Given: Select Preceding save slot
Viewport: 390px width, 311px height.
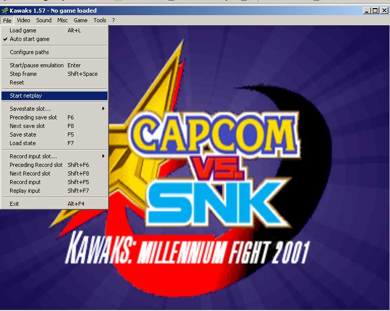Looking at the screenshot, I should coord(33,117).
